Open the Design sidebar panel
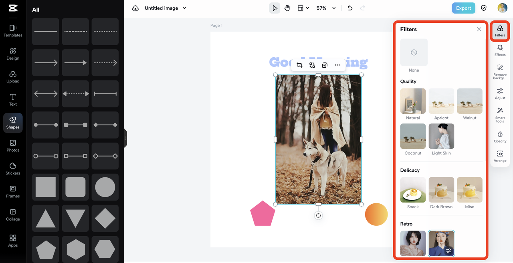This screenshot has height=263, width=513. pyautogui.click(x=13, y=54)
